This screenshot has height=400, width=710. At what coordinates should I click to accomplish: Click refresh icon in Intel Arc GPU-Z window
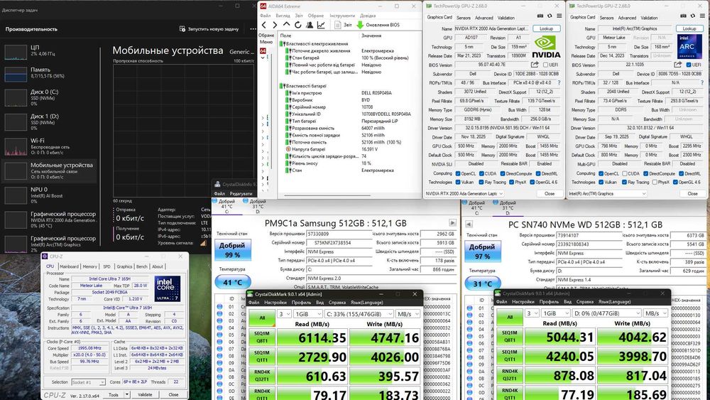point(692,16)
